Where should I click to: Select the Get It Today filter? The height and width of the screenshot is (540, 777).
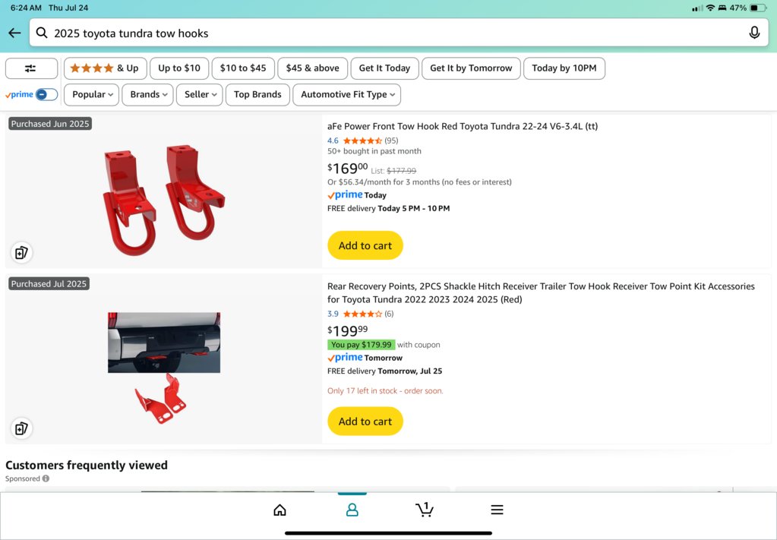pos(384,68)
